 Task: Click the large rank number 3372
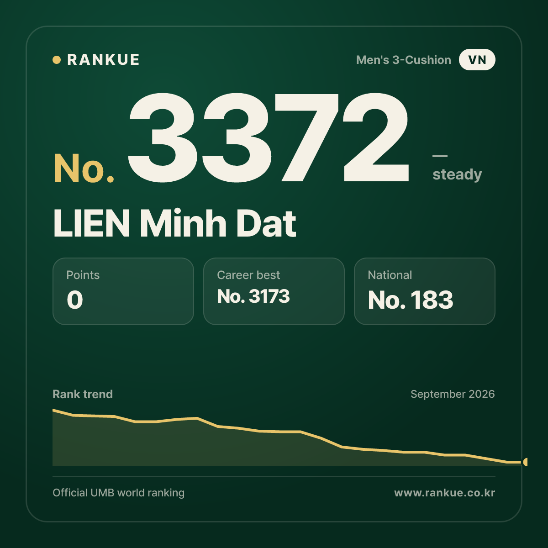(268, 137)
